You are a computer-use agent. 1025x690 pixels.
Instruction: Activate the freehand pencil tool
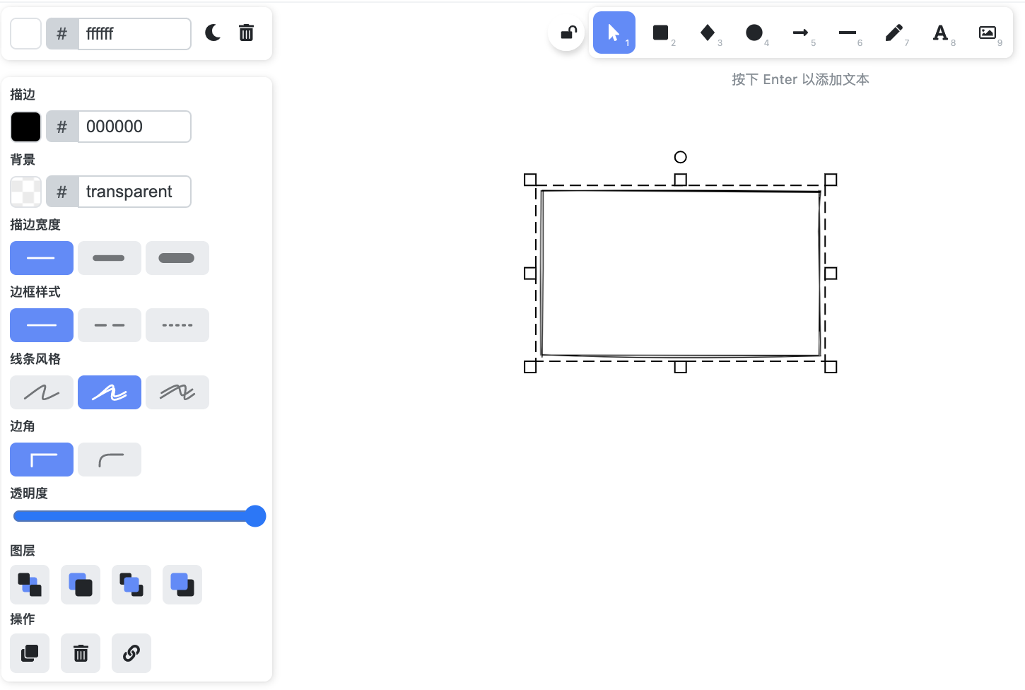coord(894,33)
